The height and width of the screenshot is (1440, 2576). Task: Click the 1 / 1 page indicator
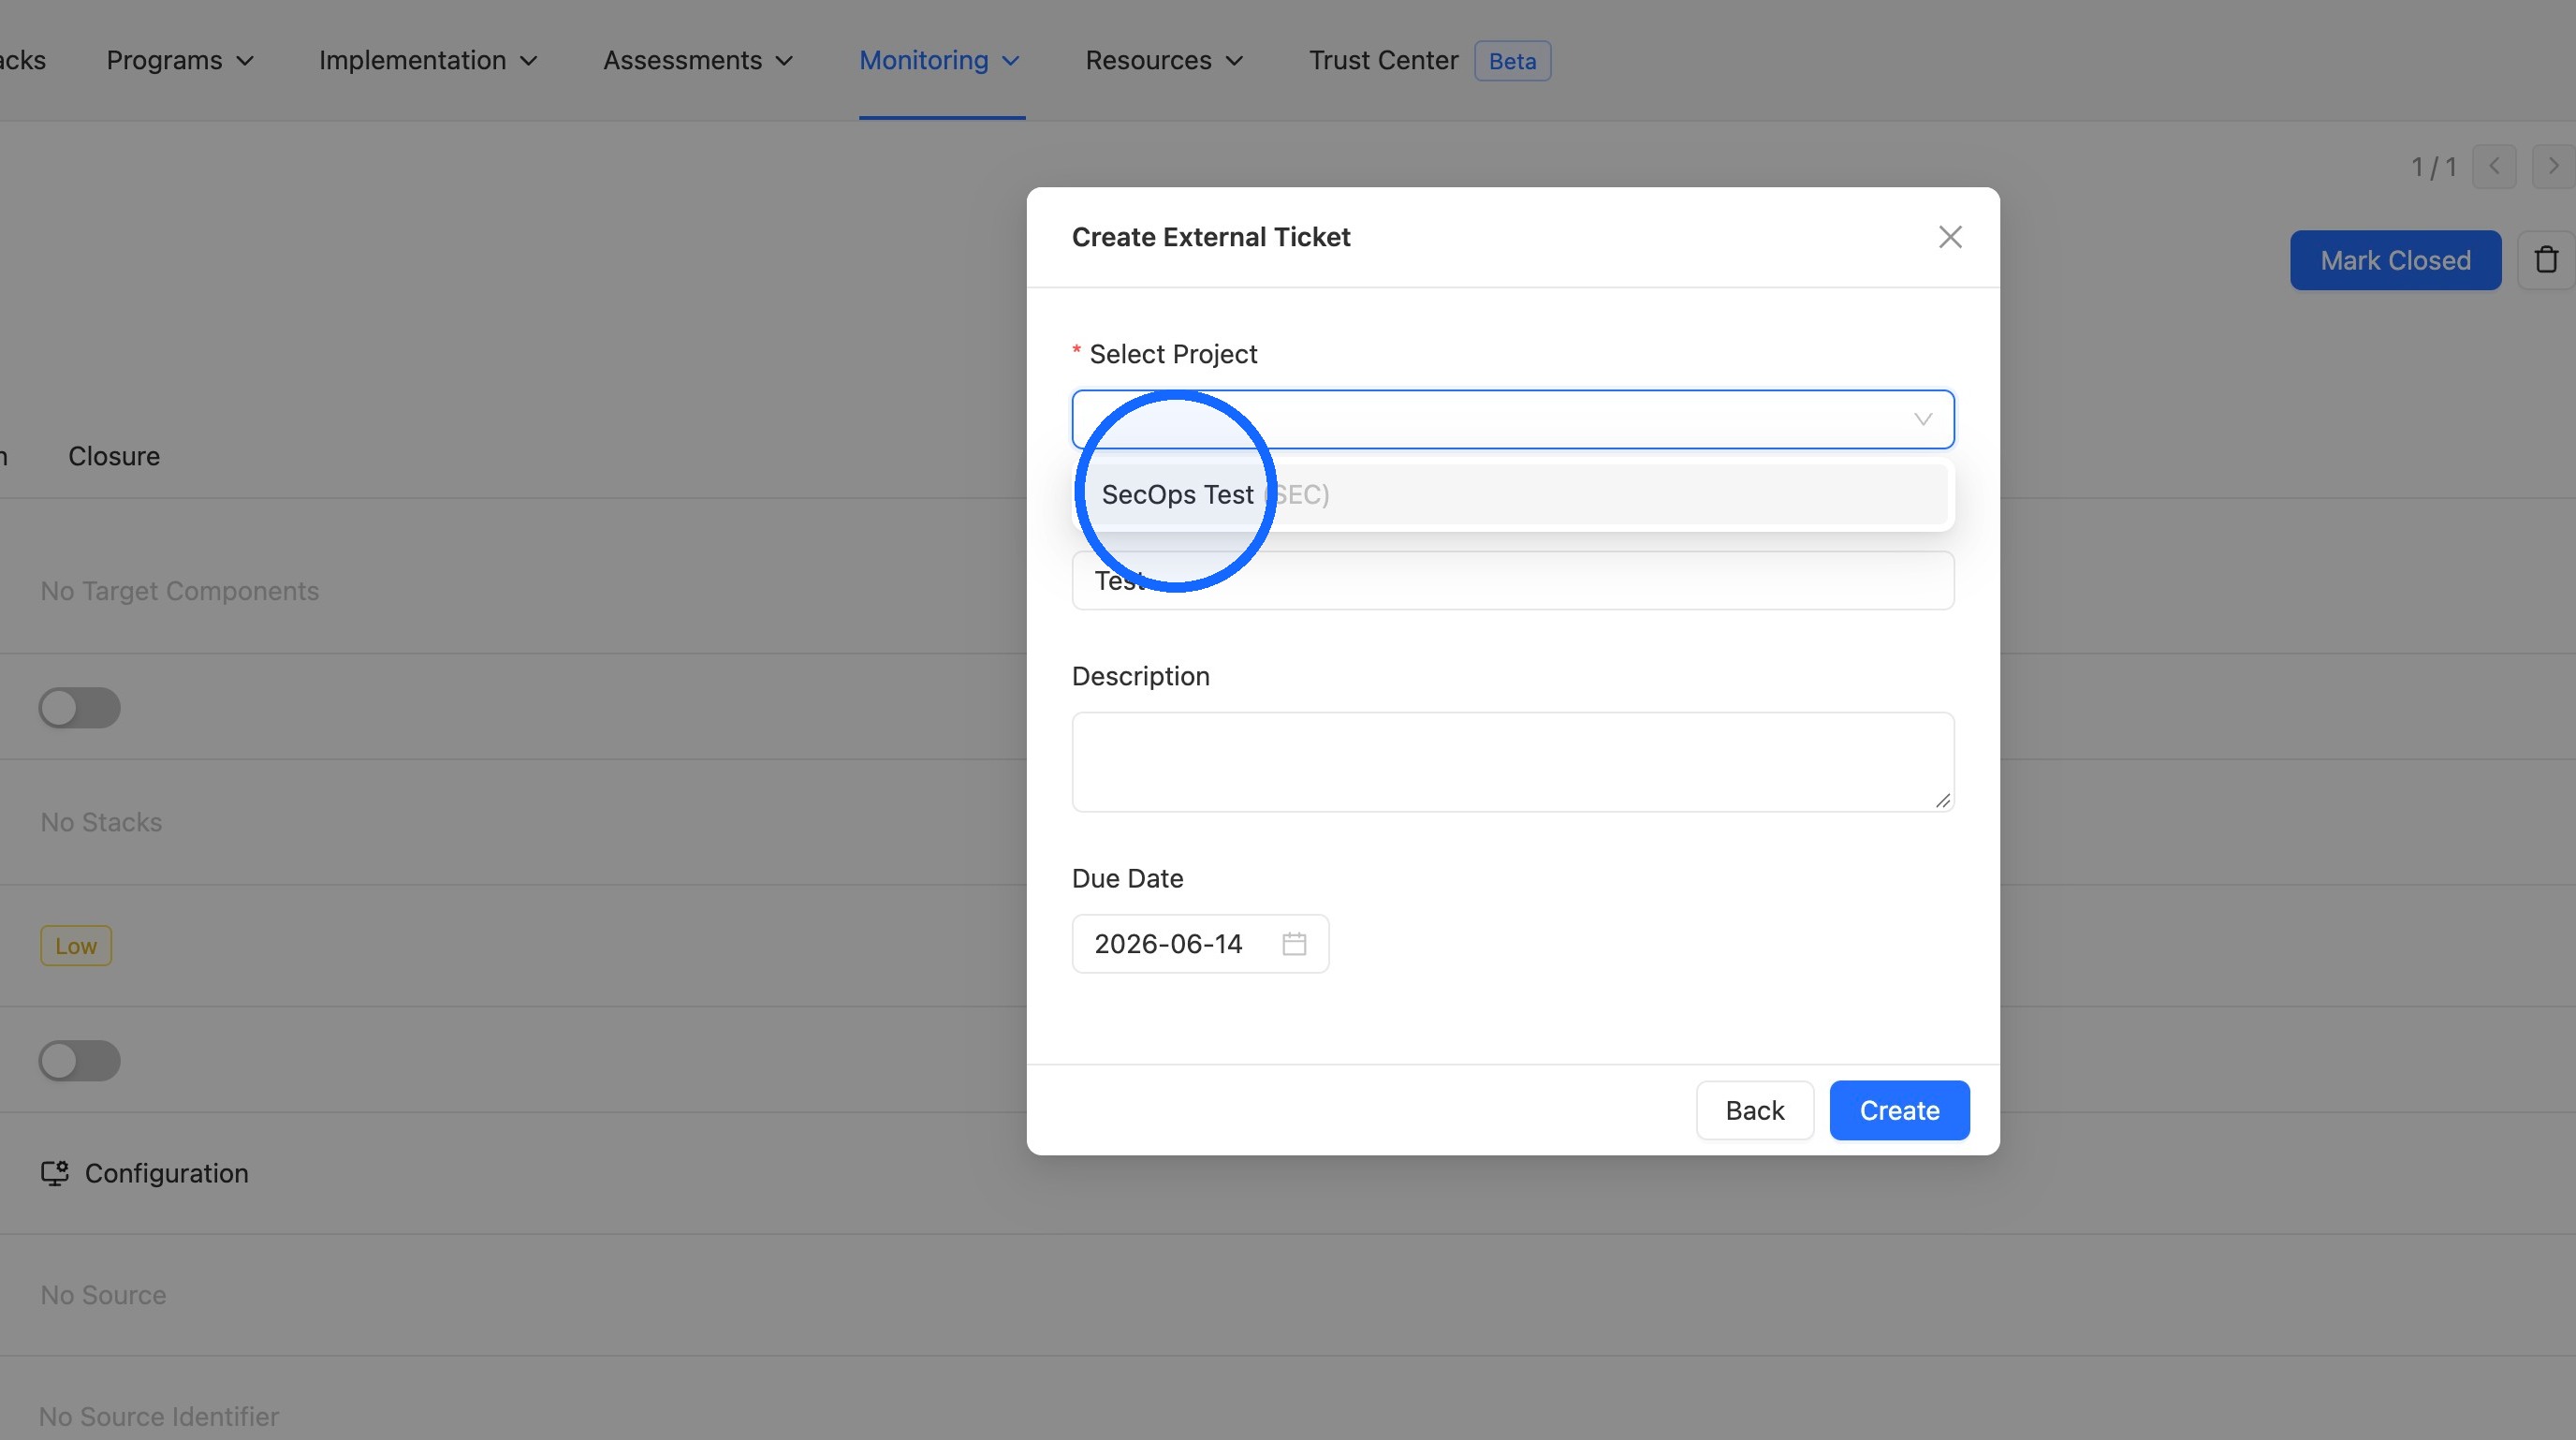click(2433, 166)
